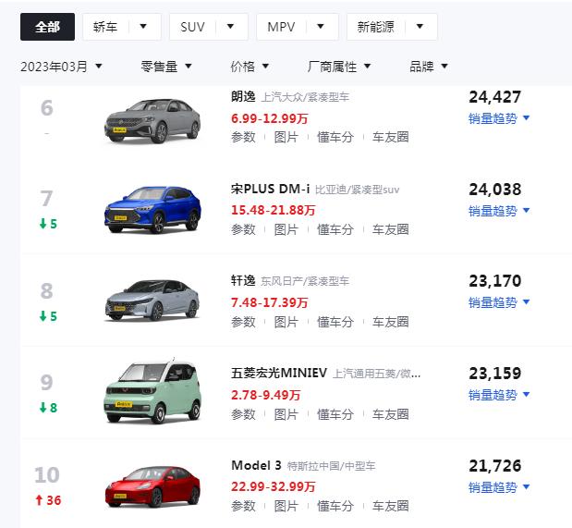
Task: Click the 22.99-32.99万 price text
Action: (x=274, y=486)
